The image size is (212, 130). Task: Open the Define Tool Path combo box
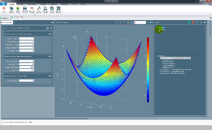(7, 22)
